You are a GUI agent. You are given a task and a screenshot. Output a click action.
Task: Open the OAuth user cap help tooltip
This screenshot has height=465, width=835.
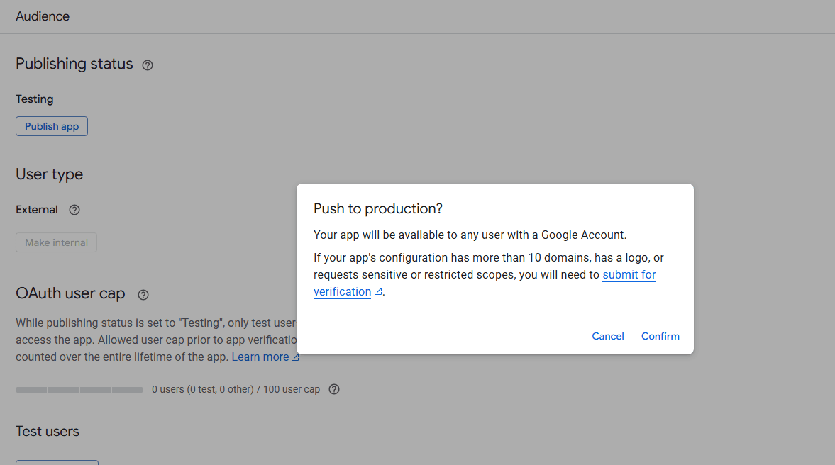[143, 295]
